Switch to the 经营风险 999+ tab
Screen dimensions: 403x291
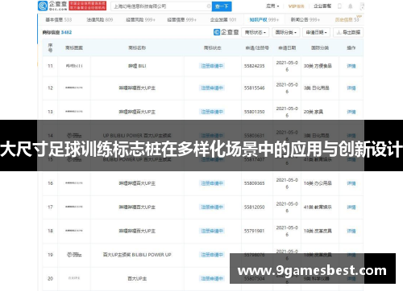click(141, 19)
